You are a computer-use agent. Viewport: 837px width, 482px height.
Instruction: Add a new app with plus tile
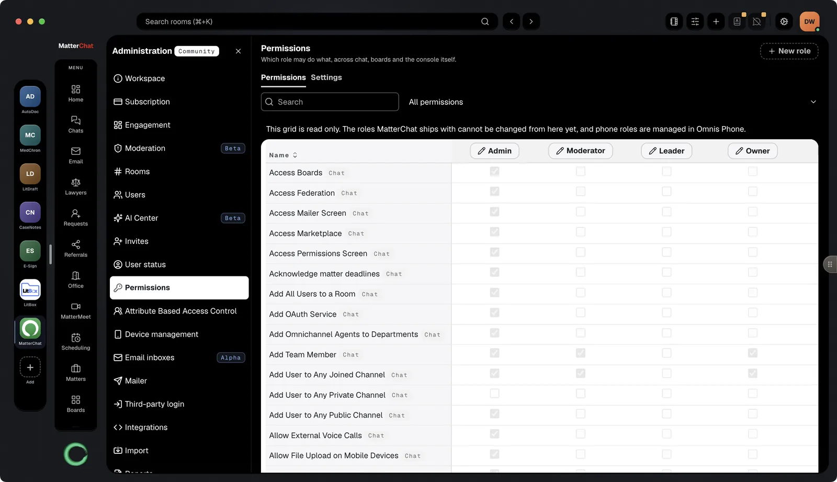30,367
